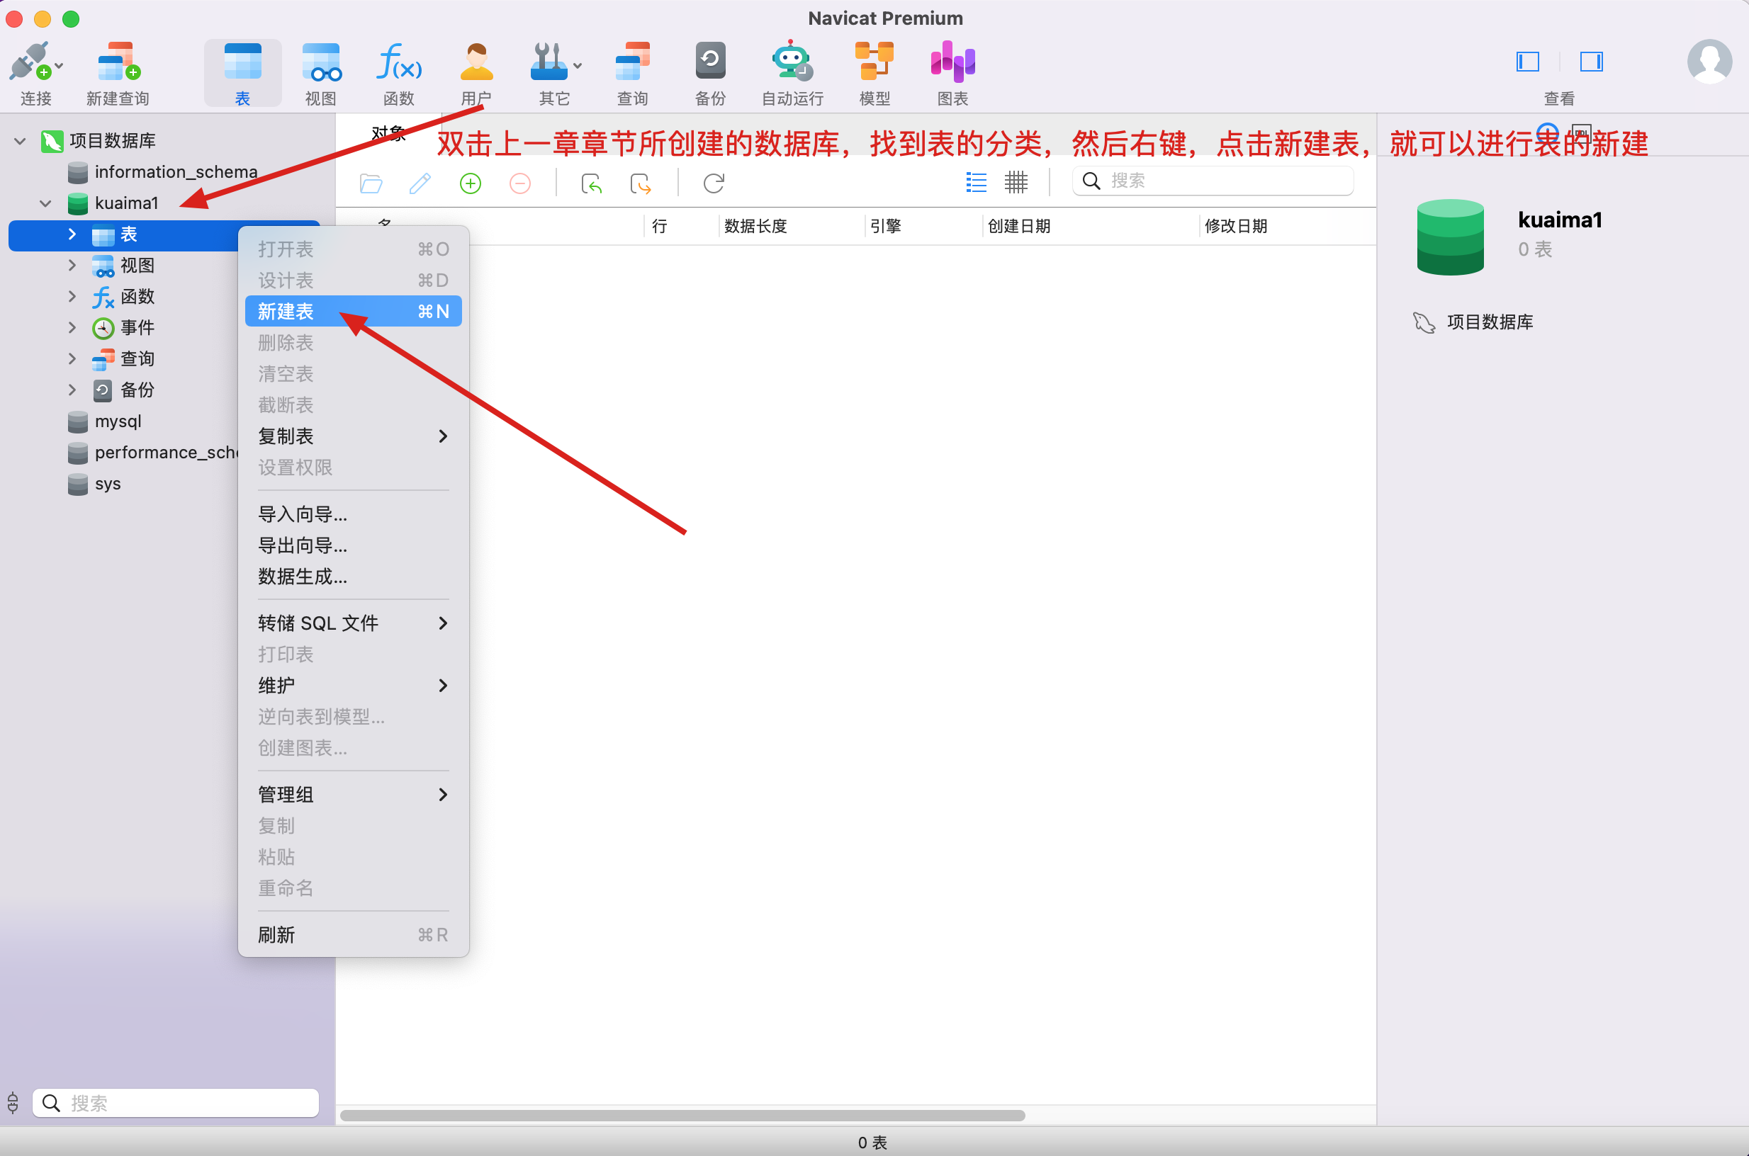Expand the 函数 tree node
1749x1156 pixels.
coord(72,296)
